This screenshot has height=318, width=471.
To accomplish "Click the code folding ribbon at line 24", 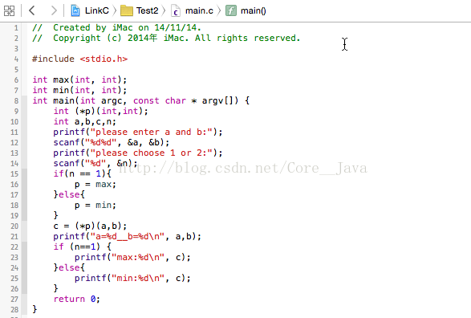I will click(24, 267).
